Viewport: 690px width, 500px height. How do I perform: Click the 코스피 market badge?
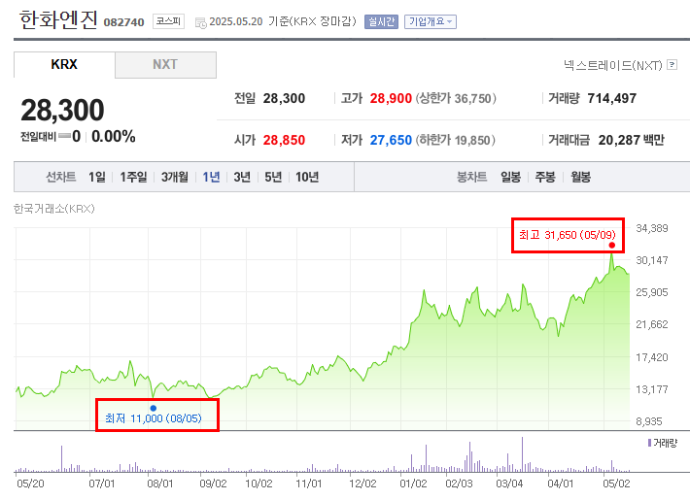click(x=168, y=21)
